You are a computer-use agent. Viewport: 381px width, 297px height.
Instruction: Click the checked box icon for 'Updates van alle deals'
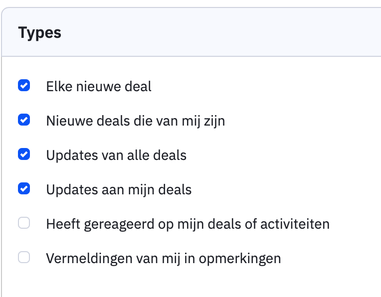[24, 154]
